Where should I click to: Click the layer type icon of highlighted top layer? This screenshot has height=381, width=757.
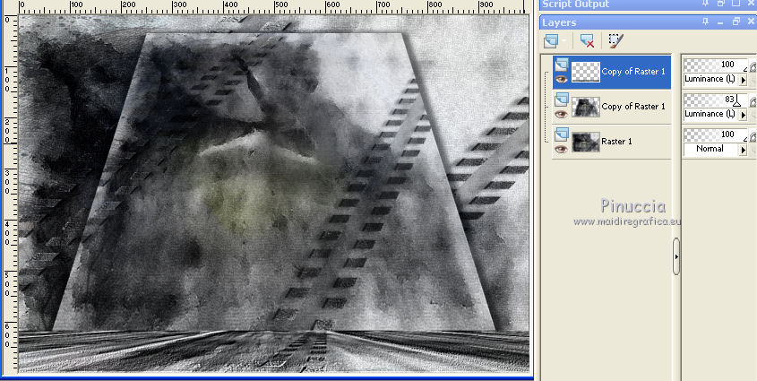(562, 65)
